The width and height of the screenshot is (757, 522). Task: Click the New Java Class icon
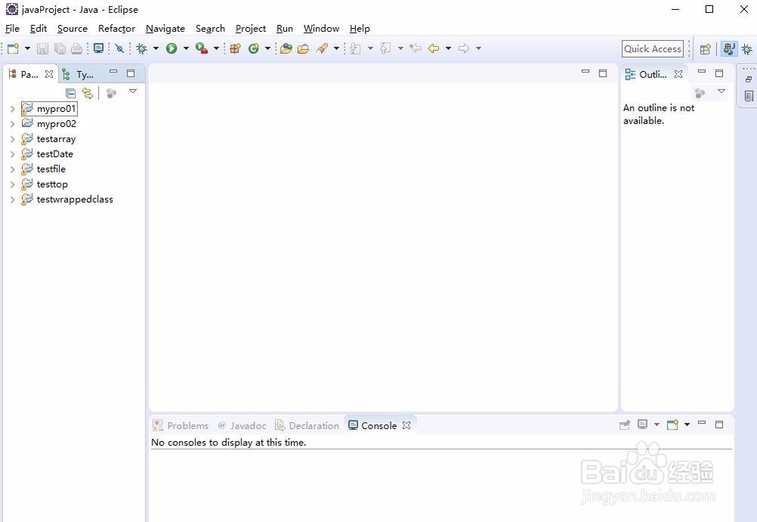coord(254,48)
